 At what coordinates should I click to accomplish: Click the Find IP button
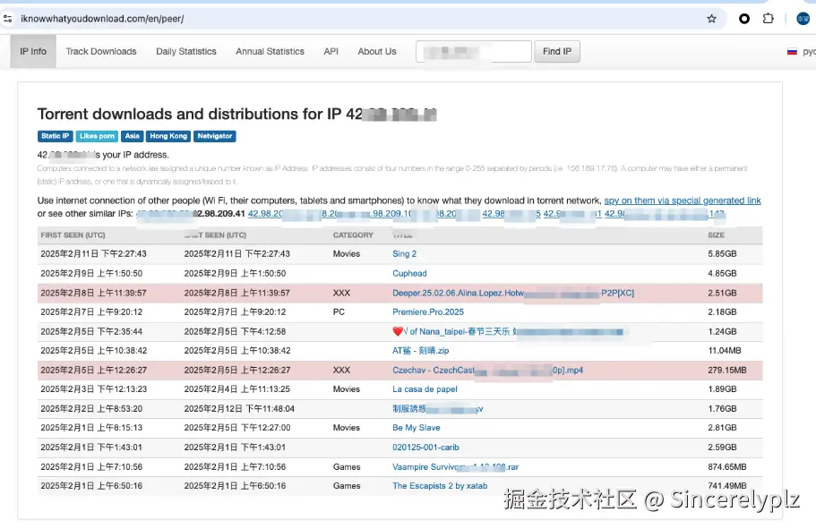pos(557,52)
